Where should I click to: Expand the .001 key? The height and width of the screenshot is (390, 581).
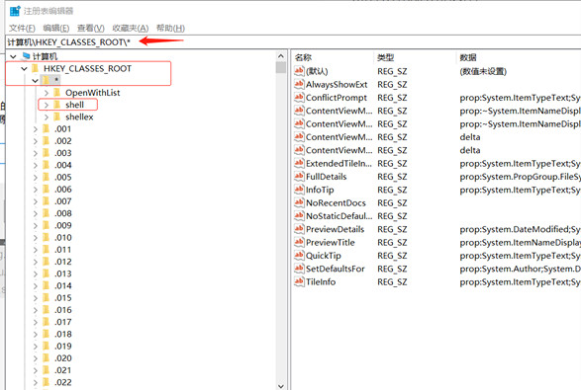[x=36, y=129]
